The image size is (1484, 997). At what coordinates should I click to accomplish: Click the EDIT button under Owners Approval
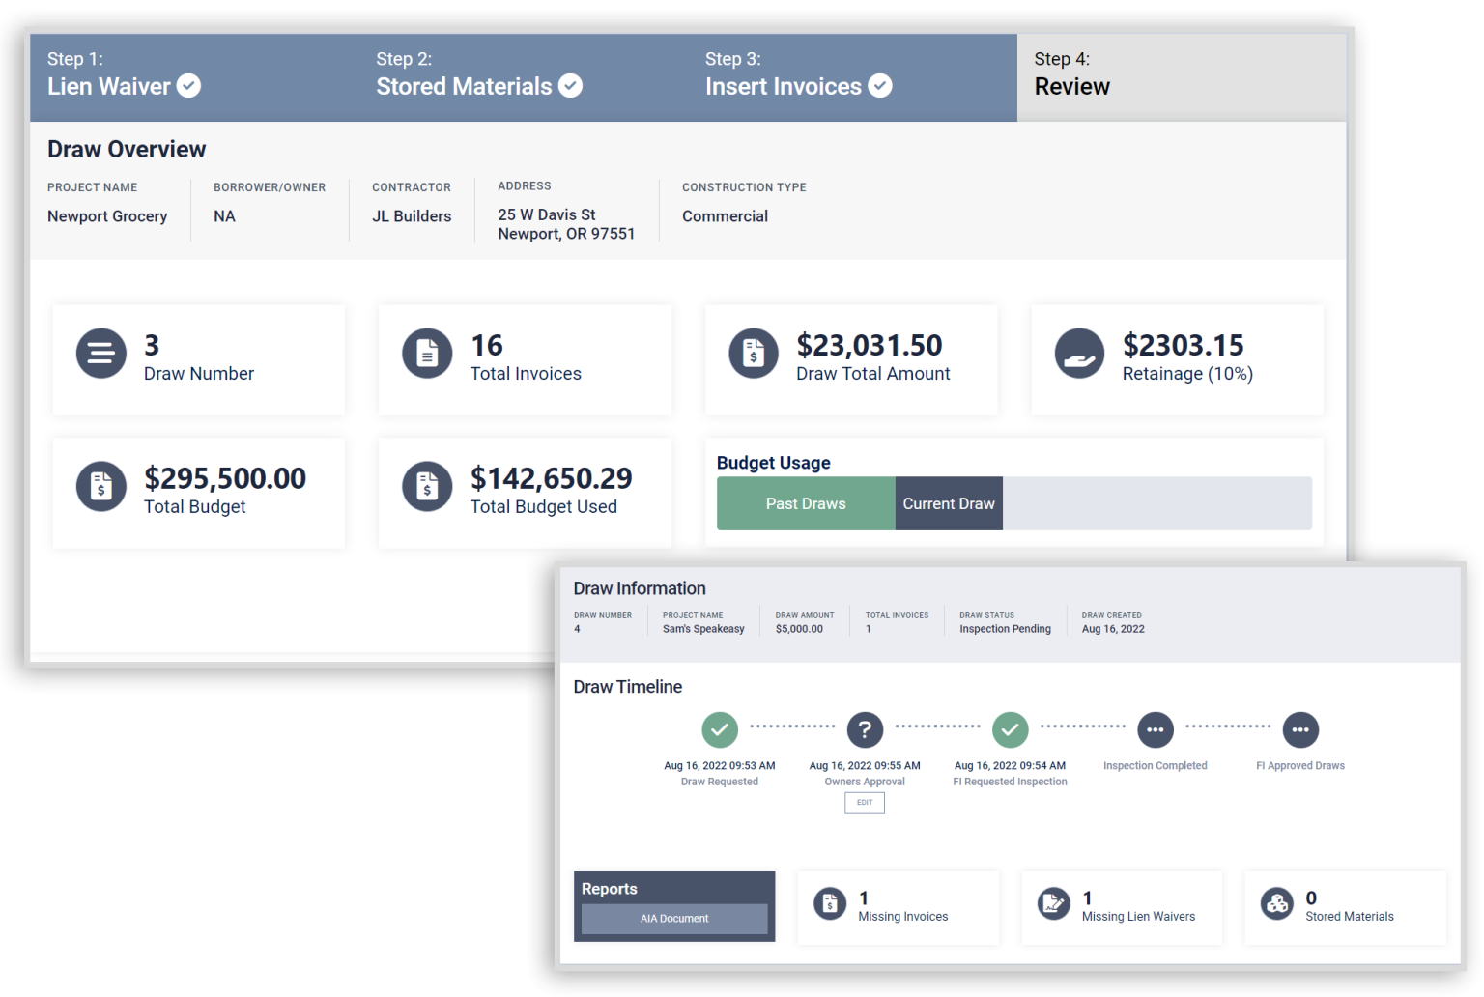pos(864,803)
